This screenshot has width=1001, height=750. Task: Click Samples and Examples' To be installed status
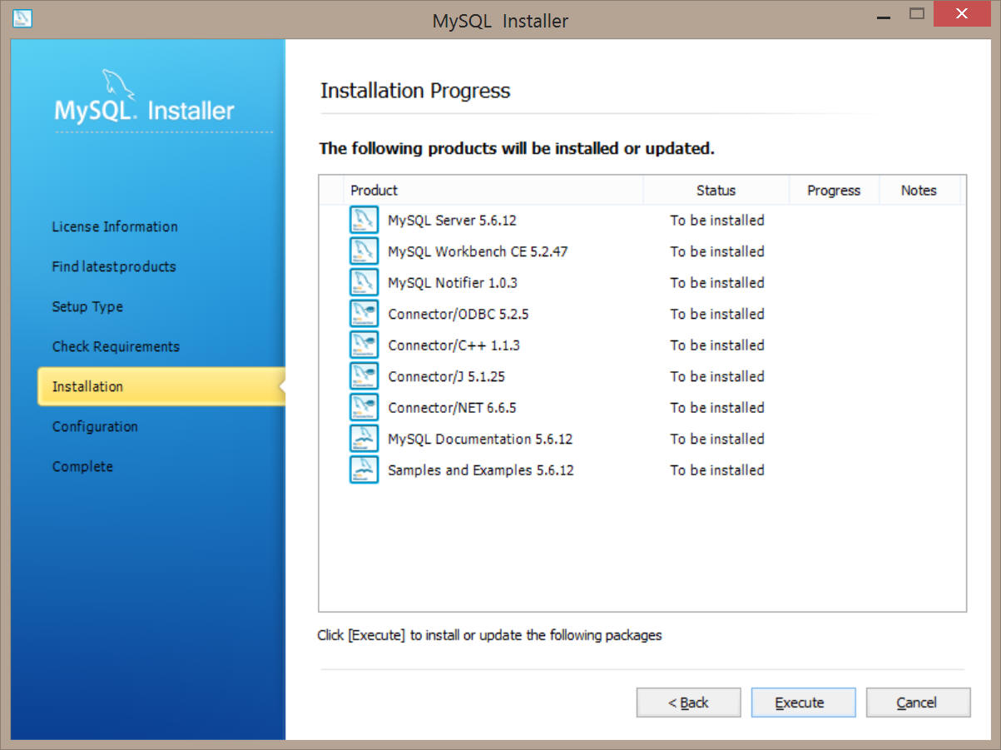coord(717,470)
